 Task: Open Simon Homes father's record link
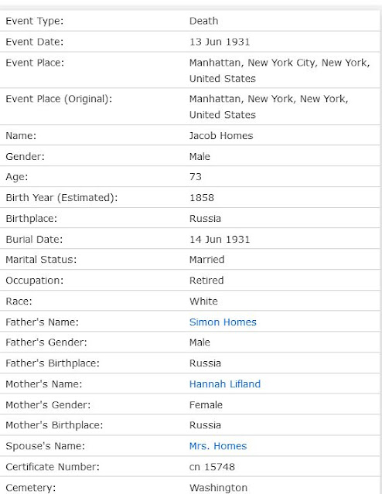(223, 322)
